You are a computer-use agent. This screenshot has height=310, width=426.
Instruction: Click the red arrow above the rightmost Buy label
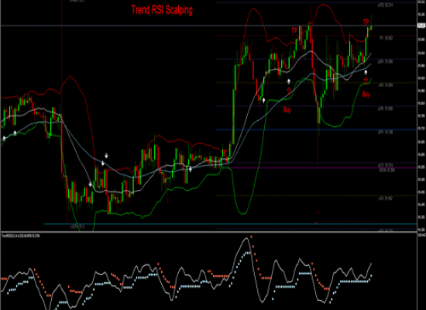pyautogui.click(x=366, y=81)
